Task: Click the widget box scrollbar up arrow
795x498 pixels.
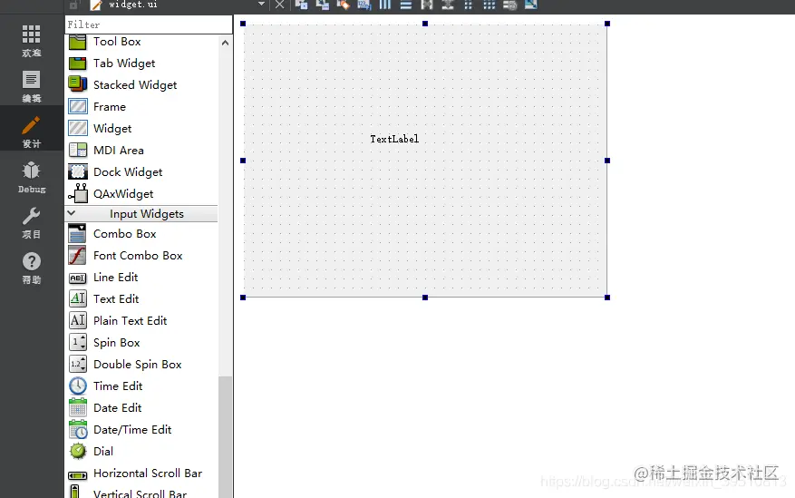Action: click(x=225, y=44)
